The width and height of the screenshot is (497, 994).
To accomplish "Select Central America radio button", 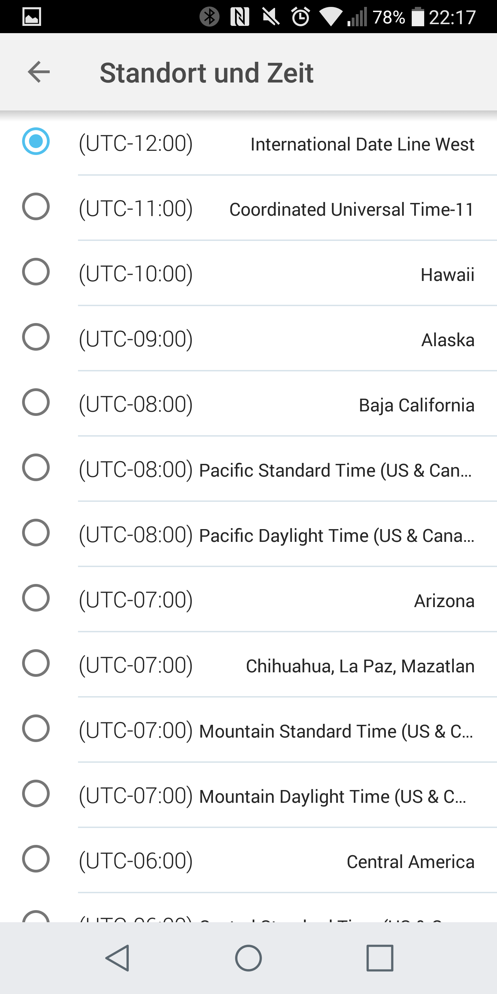I will (36, 859).
